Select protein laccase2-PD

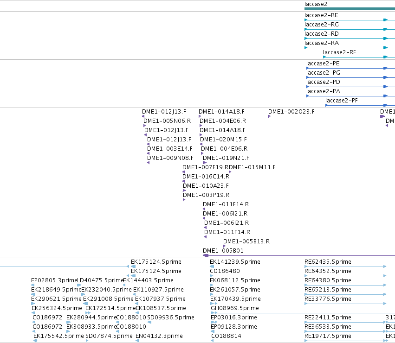click(323, 82)
